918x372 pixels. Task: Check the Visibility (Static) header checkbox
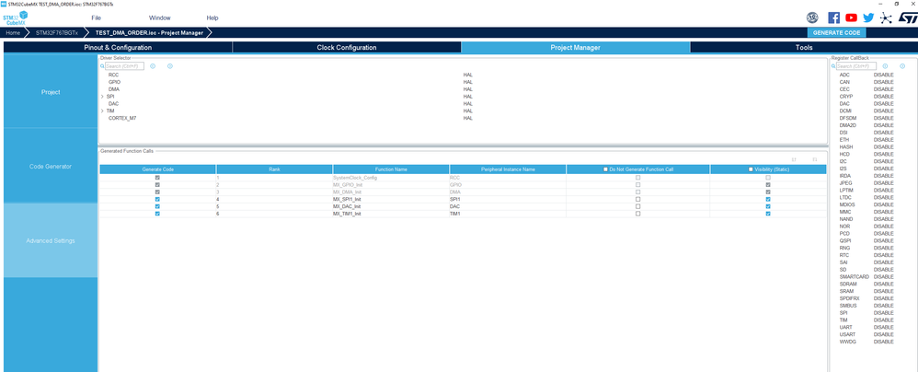click(x=751, y=169)
